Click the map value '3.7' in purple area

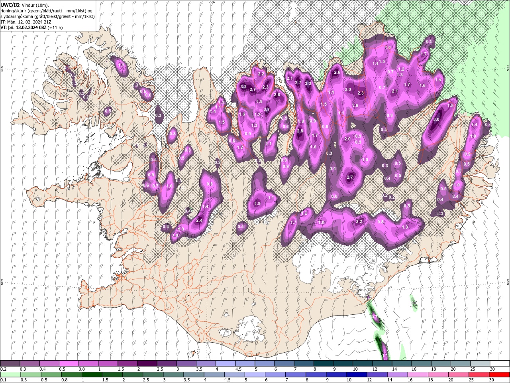pos(267,110)
